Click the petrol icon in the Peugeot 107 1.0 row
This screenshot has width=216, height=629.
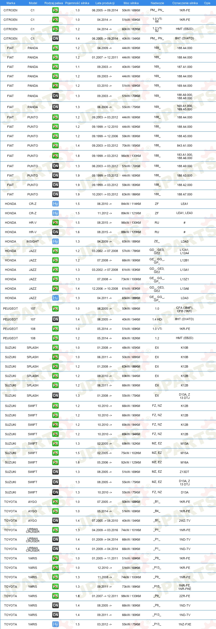(x=56, y=309)
